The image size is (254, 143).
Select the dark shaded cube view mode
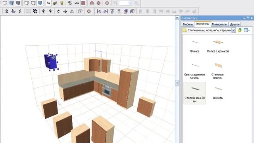tap(18, 3)
